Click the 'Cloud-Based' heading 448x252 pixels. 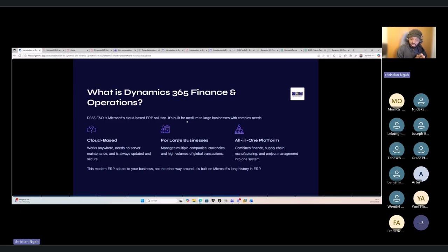coord(102,140)
